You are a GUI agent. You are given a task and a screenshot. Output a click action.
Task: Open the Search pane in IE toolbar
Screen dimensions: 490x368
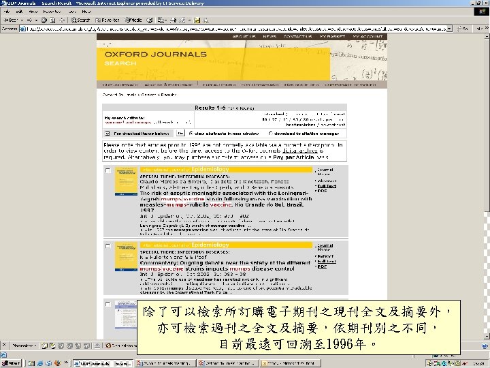tap(80, 20)
